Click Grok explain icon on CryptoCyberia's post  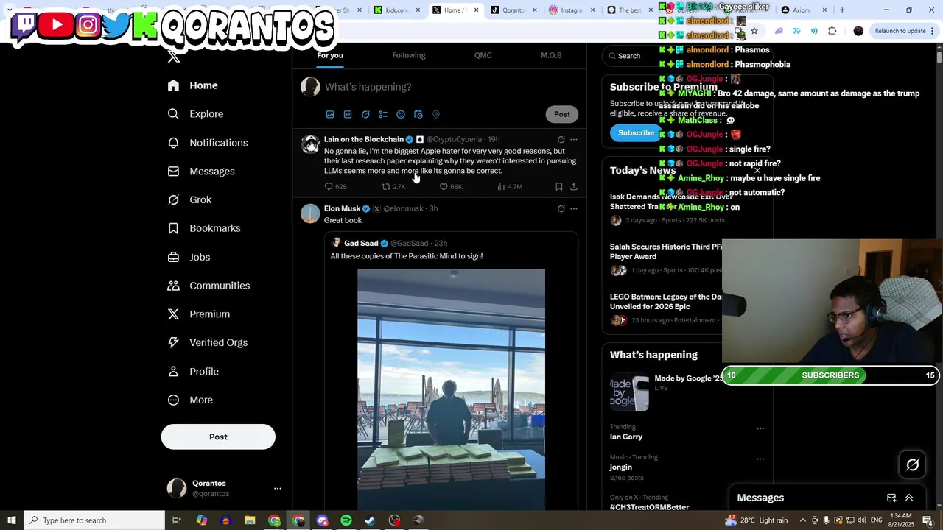(x=561, y=140)
